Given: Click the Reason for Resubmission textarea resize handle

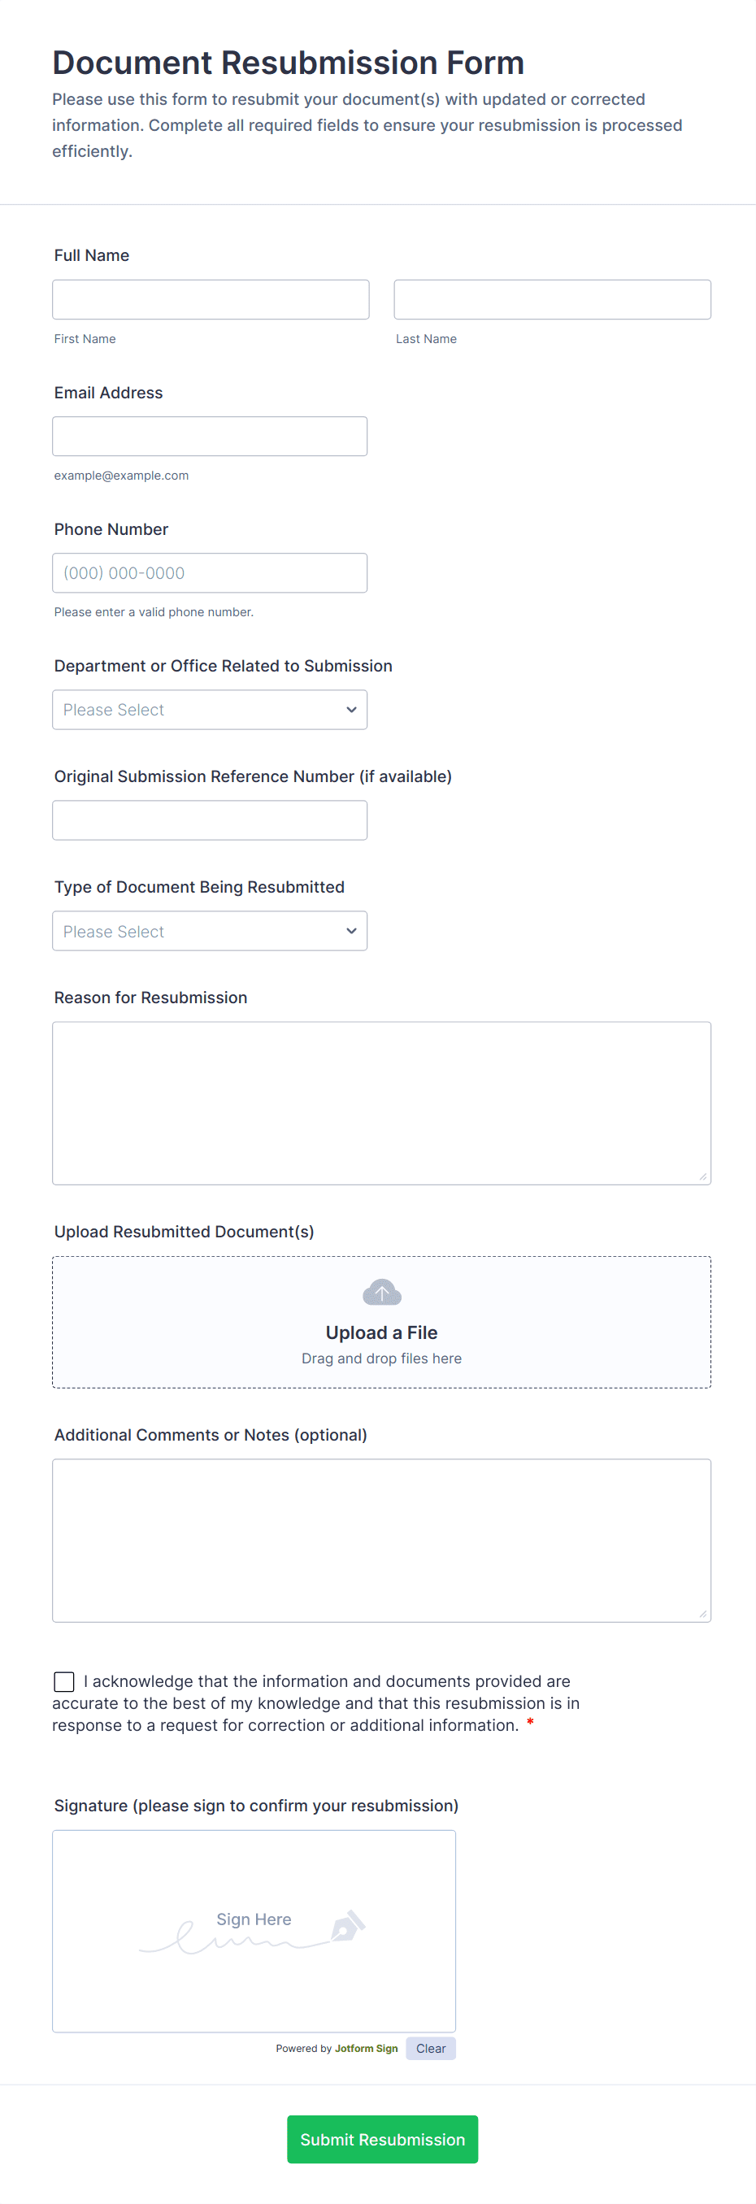Looking at the screenshot, I should click(703, 1176).
